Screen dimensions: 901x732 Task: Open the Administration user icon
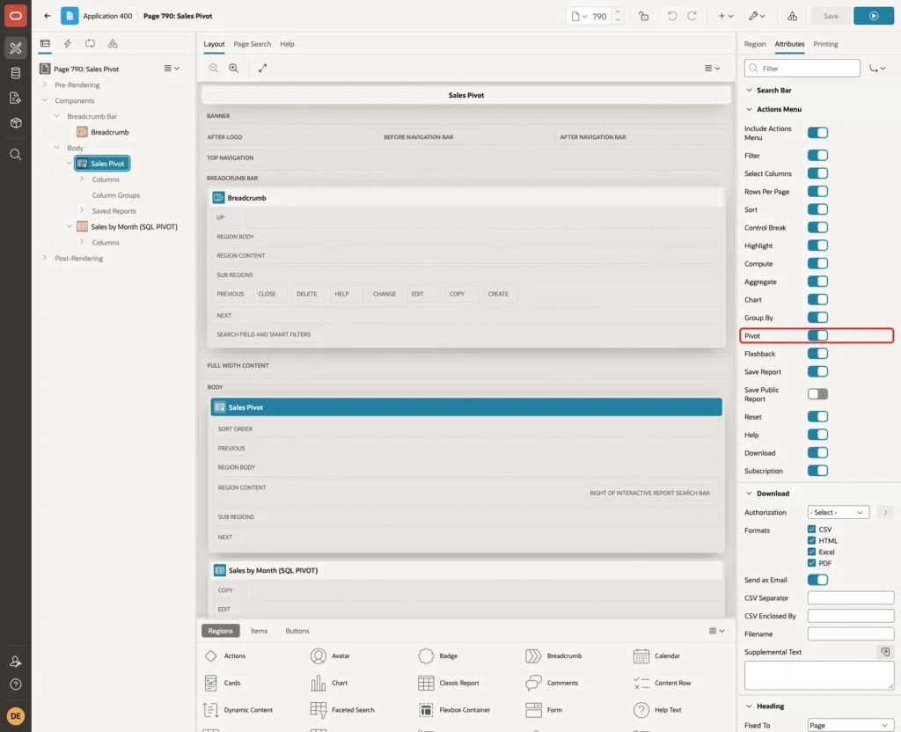pos(16,662)
